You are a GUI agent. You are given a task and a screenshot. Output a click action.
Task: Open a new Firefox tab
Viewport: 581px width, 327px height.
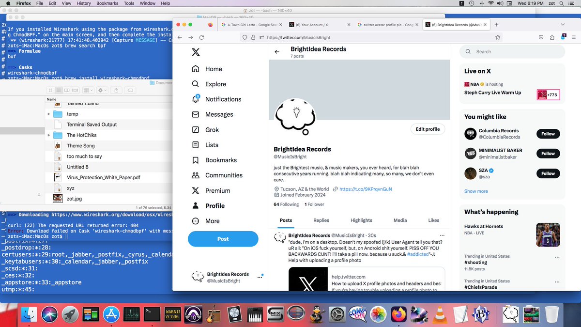pos(496,25)
